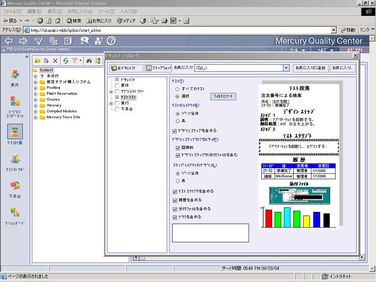Expand the Cruises folder
Viewport: 376px width, 282px height.
point(36,100)
